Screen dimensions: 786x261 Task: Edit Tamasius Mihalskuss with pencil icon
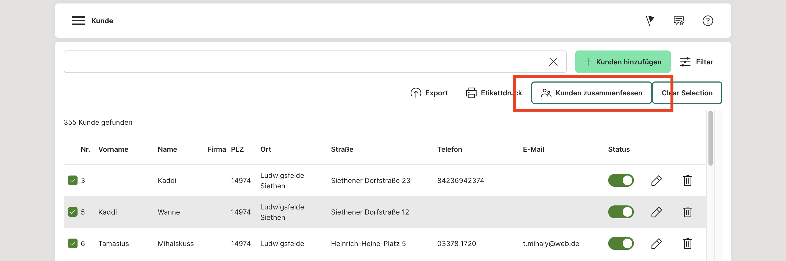coord(656,244)
